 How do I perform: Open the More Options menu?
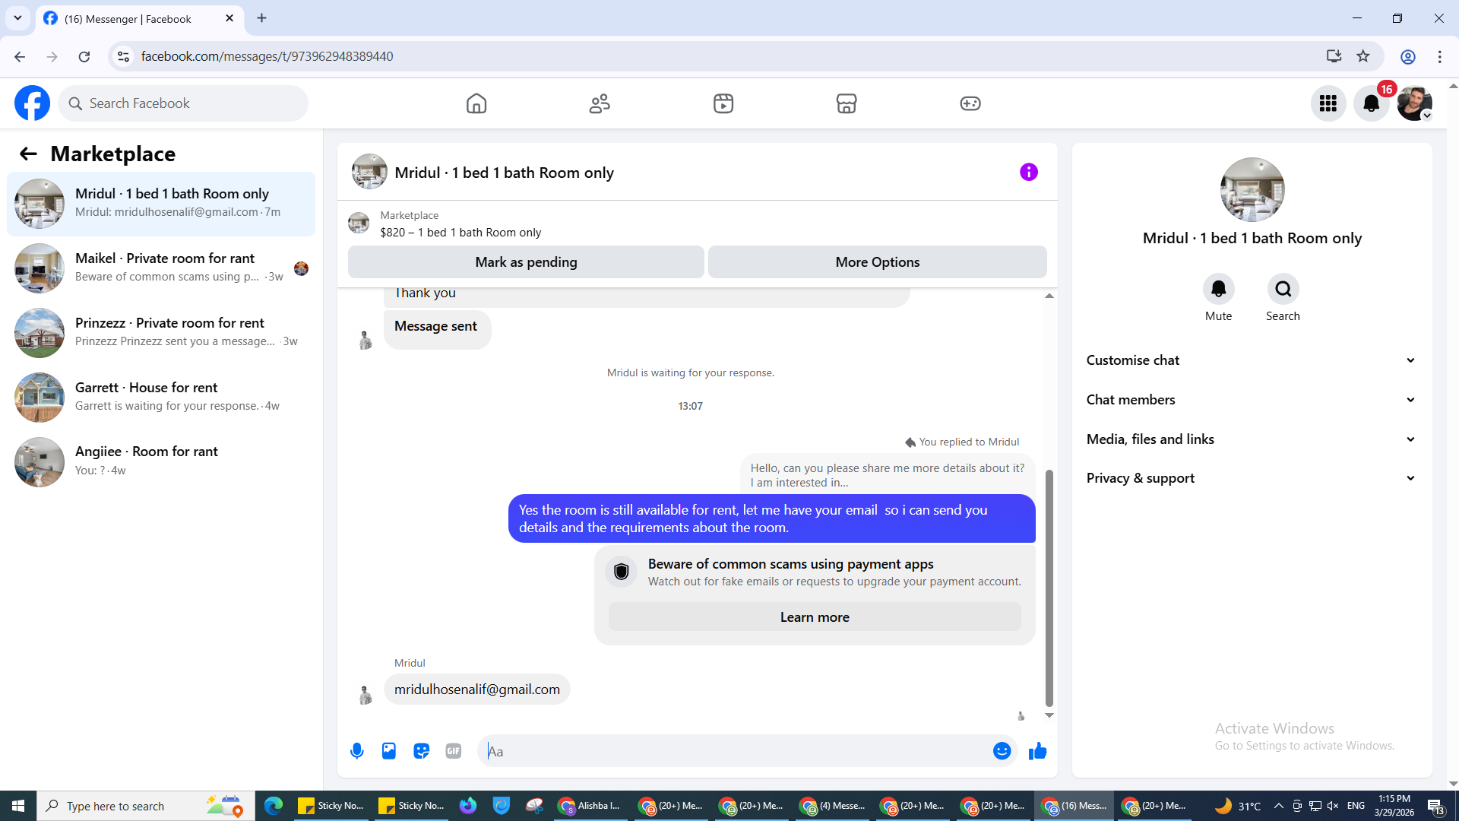pyautogui.click(x=877, y=262)
